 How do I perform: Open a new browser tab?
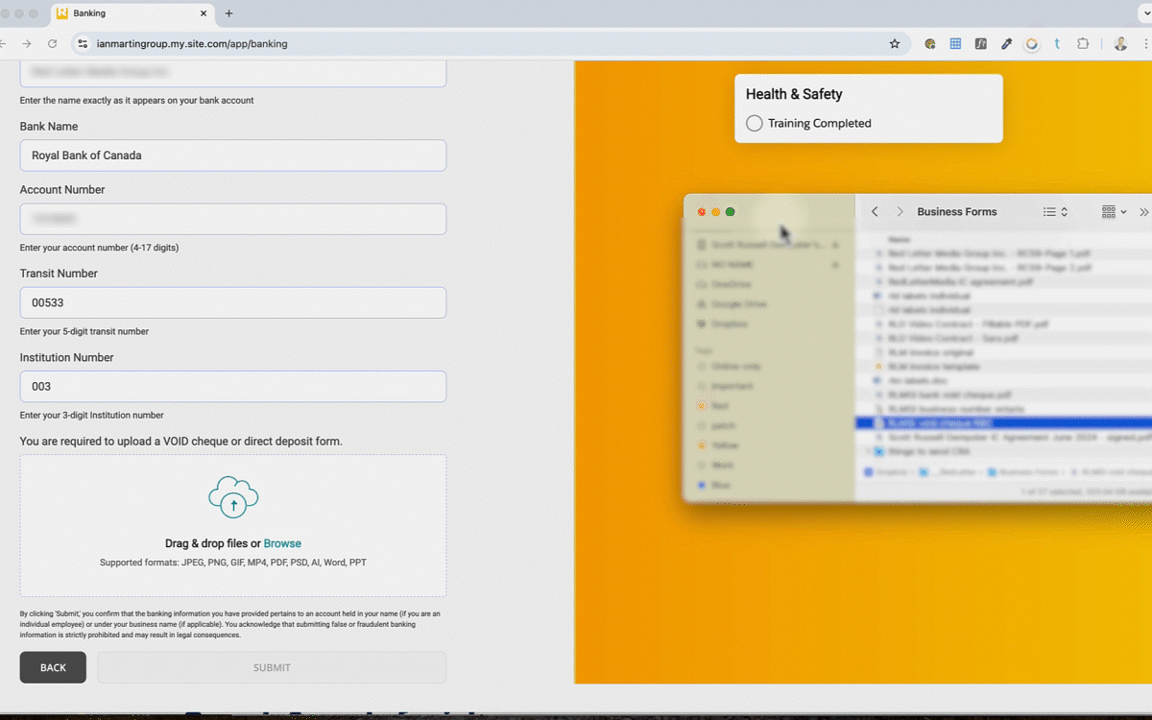click(x=228, y=13)
